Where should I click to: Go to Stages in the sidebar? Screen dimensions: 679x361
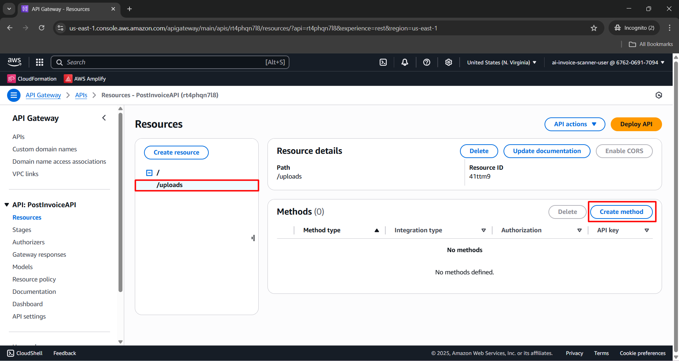(x=22, y=230)
